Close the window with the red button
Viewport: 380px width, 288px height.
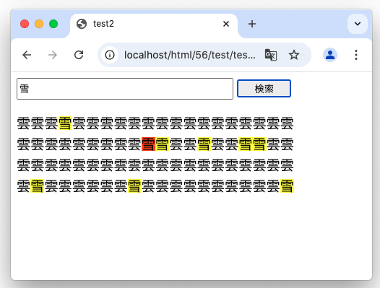pos(25,24)
